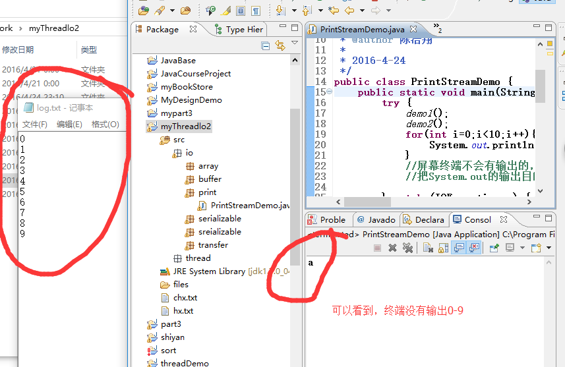
Task: Toggle Link with Editor icon
Action: (x=280, y=45)
